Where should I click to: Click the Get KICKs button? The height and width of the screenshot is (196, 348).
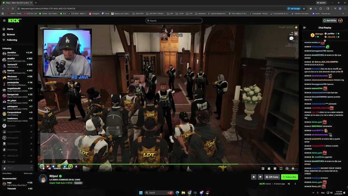coord(330,21)
